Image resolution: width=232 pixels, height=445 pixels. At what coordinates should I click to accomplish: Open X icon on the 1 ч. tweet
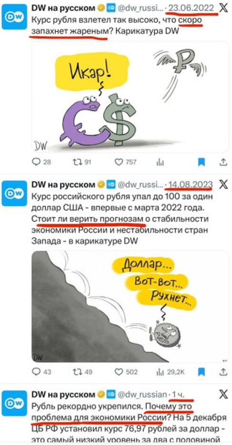[223, 394]
